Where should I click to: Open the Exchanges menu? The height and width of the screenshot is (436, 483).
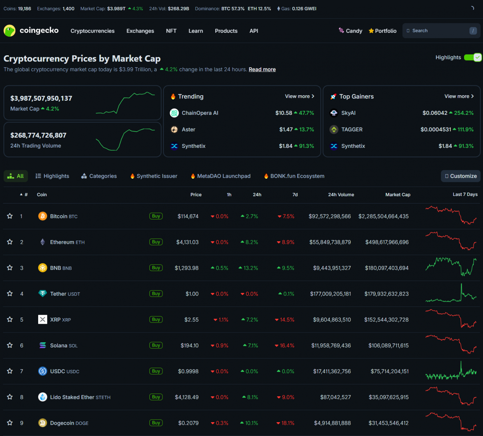click(x=140, y=31)
